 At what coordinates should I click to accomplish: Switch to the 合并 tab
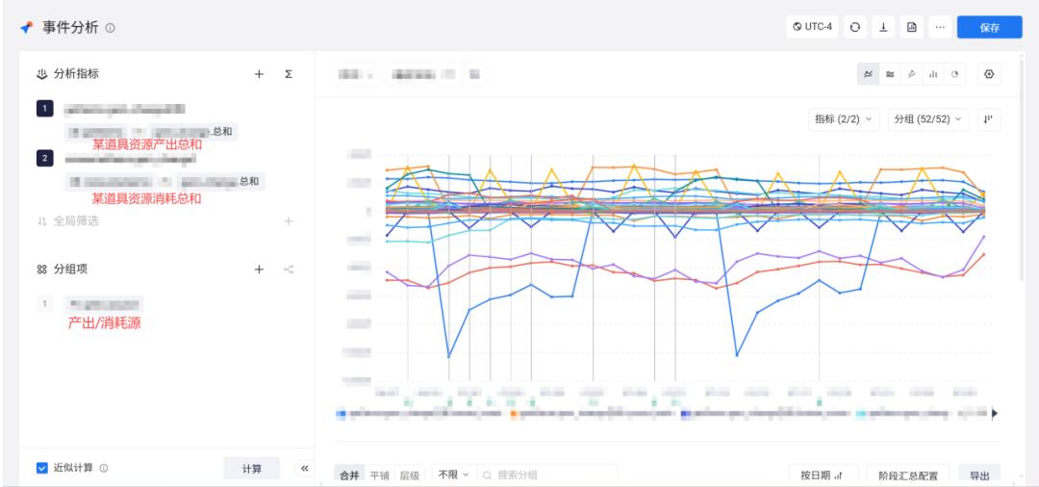coord(349,475)
